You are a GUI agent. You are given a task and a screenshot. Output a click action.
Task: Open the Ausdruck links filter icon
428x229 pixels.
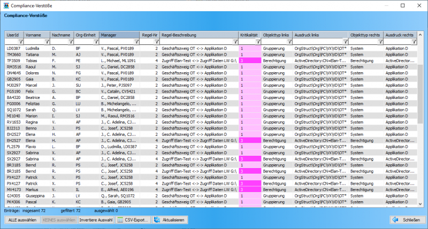[x=345, y=42]
